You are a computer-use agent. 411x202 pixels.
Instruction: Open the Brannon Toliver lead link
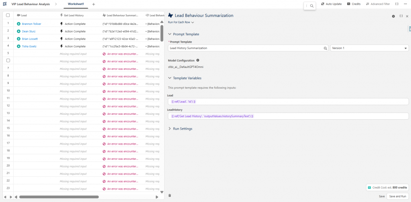31,24
